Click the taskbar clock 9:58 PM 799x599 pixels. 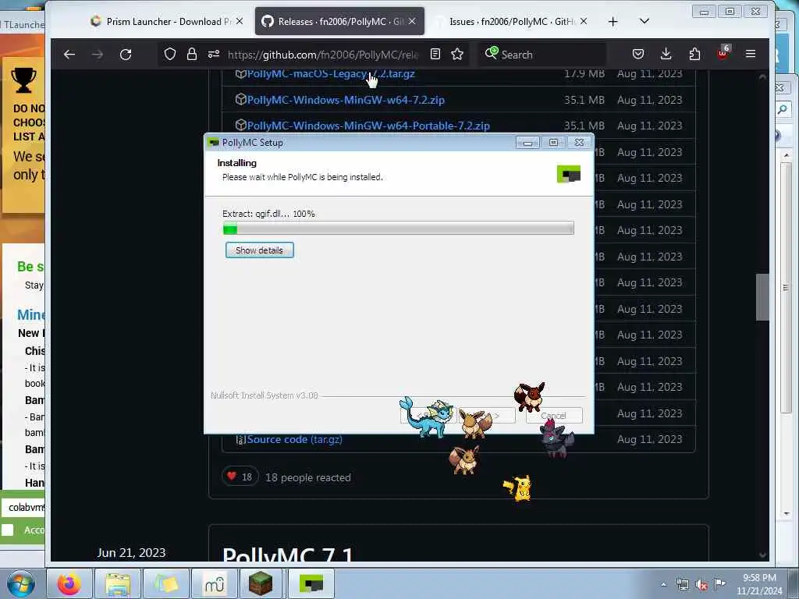tap(759, 584)
